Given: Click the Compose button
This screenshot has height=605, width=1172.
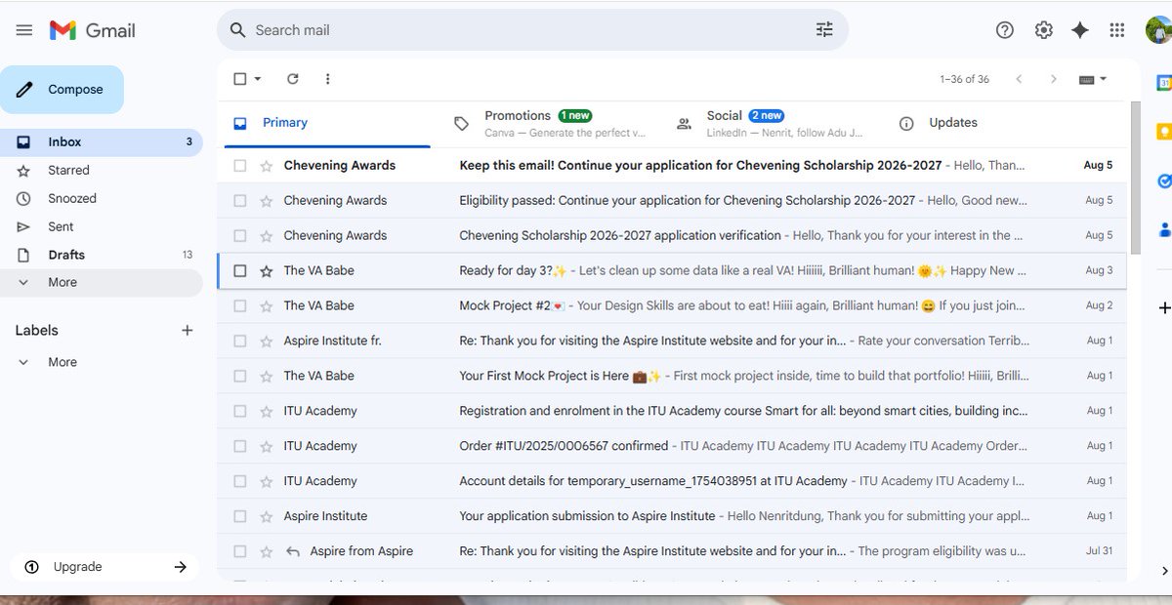Looking at the screenshot, I should 63,90.
